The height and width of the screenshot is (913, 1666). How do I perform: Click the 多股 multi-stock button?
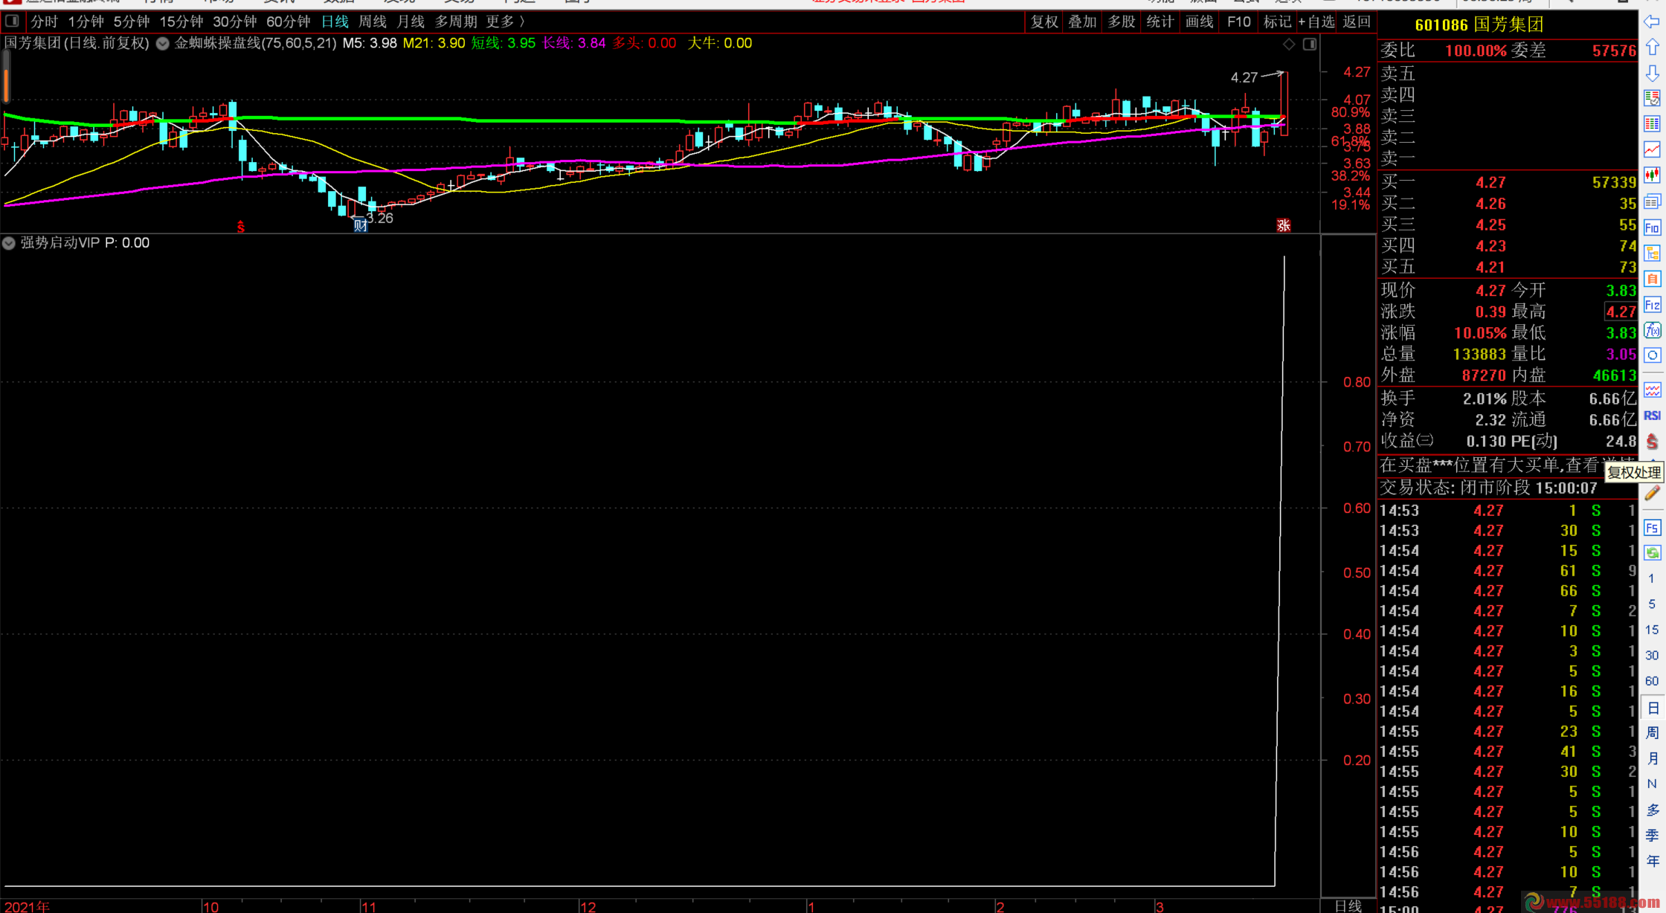pyautogui.click(x=1122, y=22)
